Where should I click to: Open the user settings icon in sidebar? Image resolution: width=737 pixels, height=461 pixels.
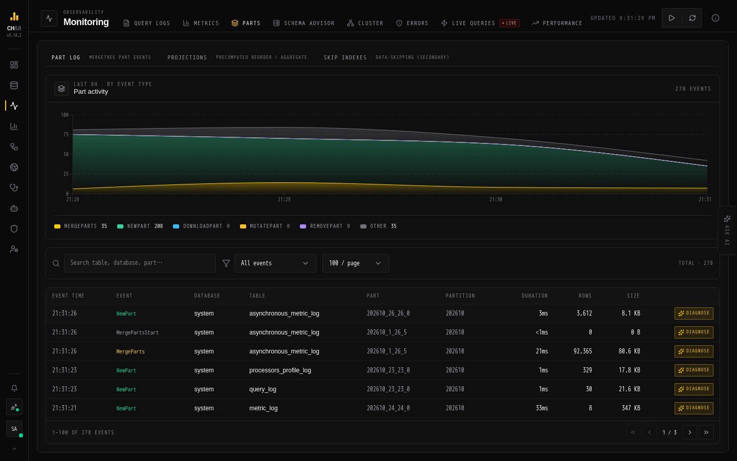pyautogui.click(x=14, y=249)
